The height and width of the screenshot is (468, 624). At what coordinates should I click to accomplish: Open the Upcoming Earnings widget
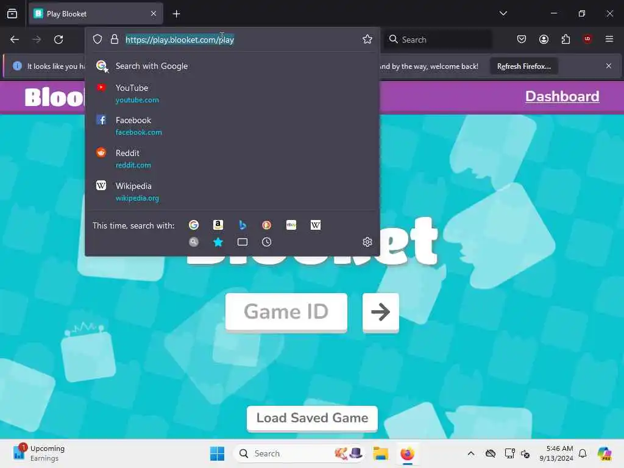38,453
